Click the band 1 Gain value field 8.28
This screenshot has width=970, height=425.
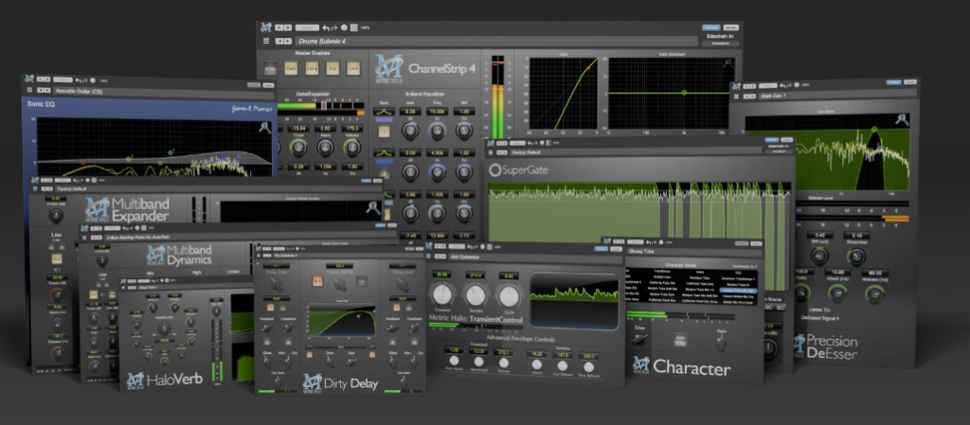pyautogui.click(x=409, y=111)
